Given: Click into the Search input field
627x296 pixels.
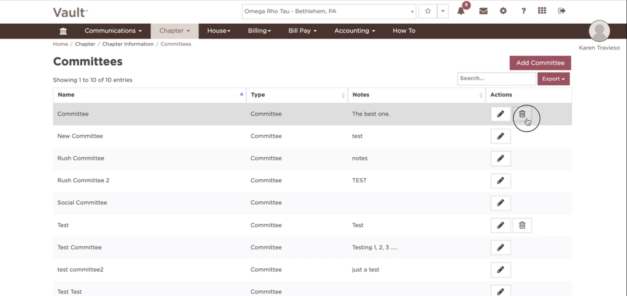Looking at the screenshot, I should click(x=496, y=79).
